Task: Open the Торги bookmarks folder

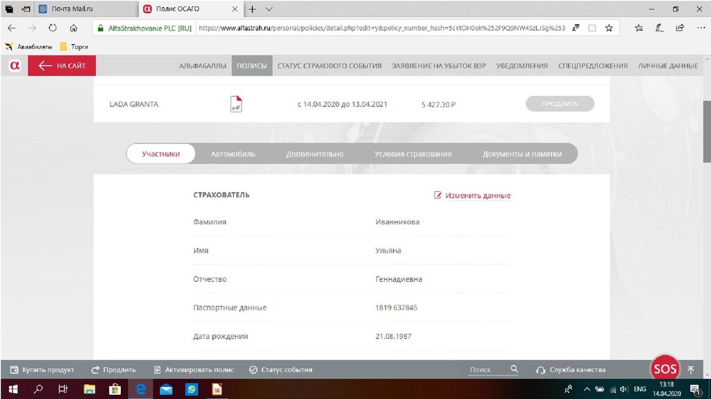Action: coord(74,46)
